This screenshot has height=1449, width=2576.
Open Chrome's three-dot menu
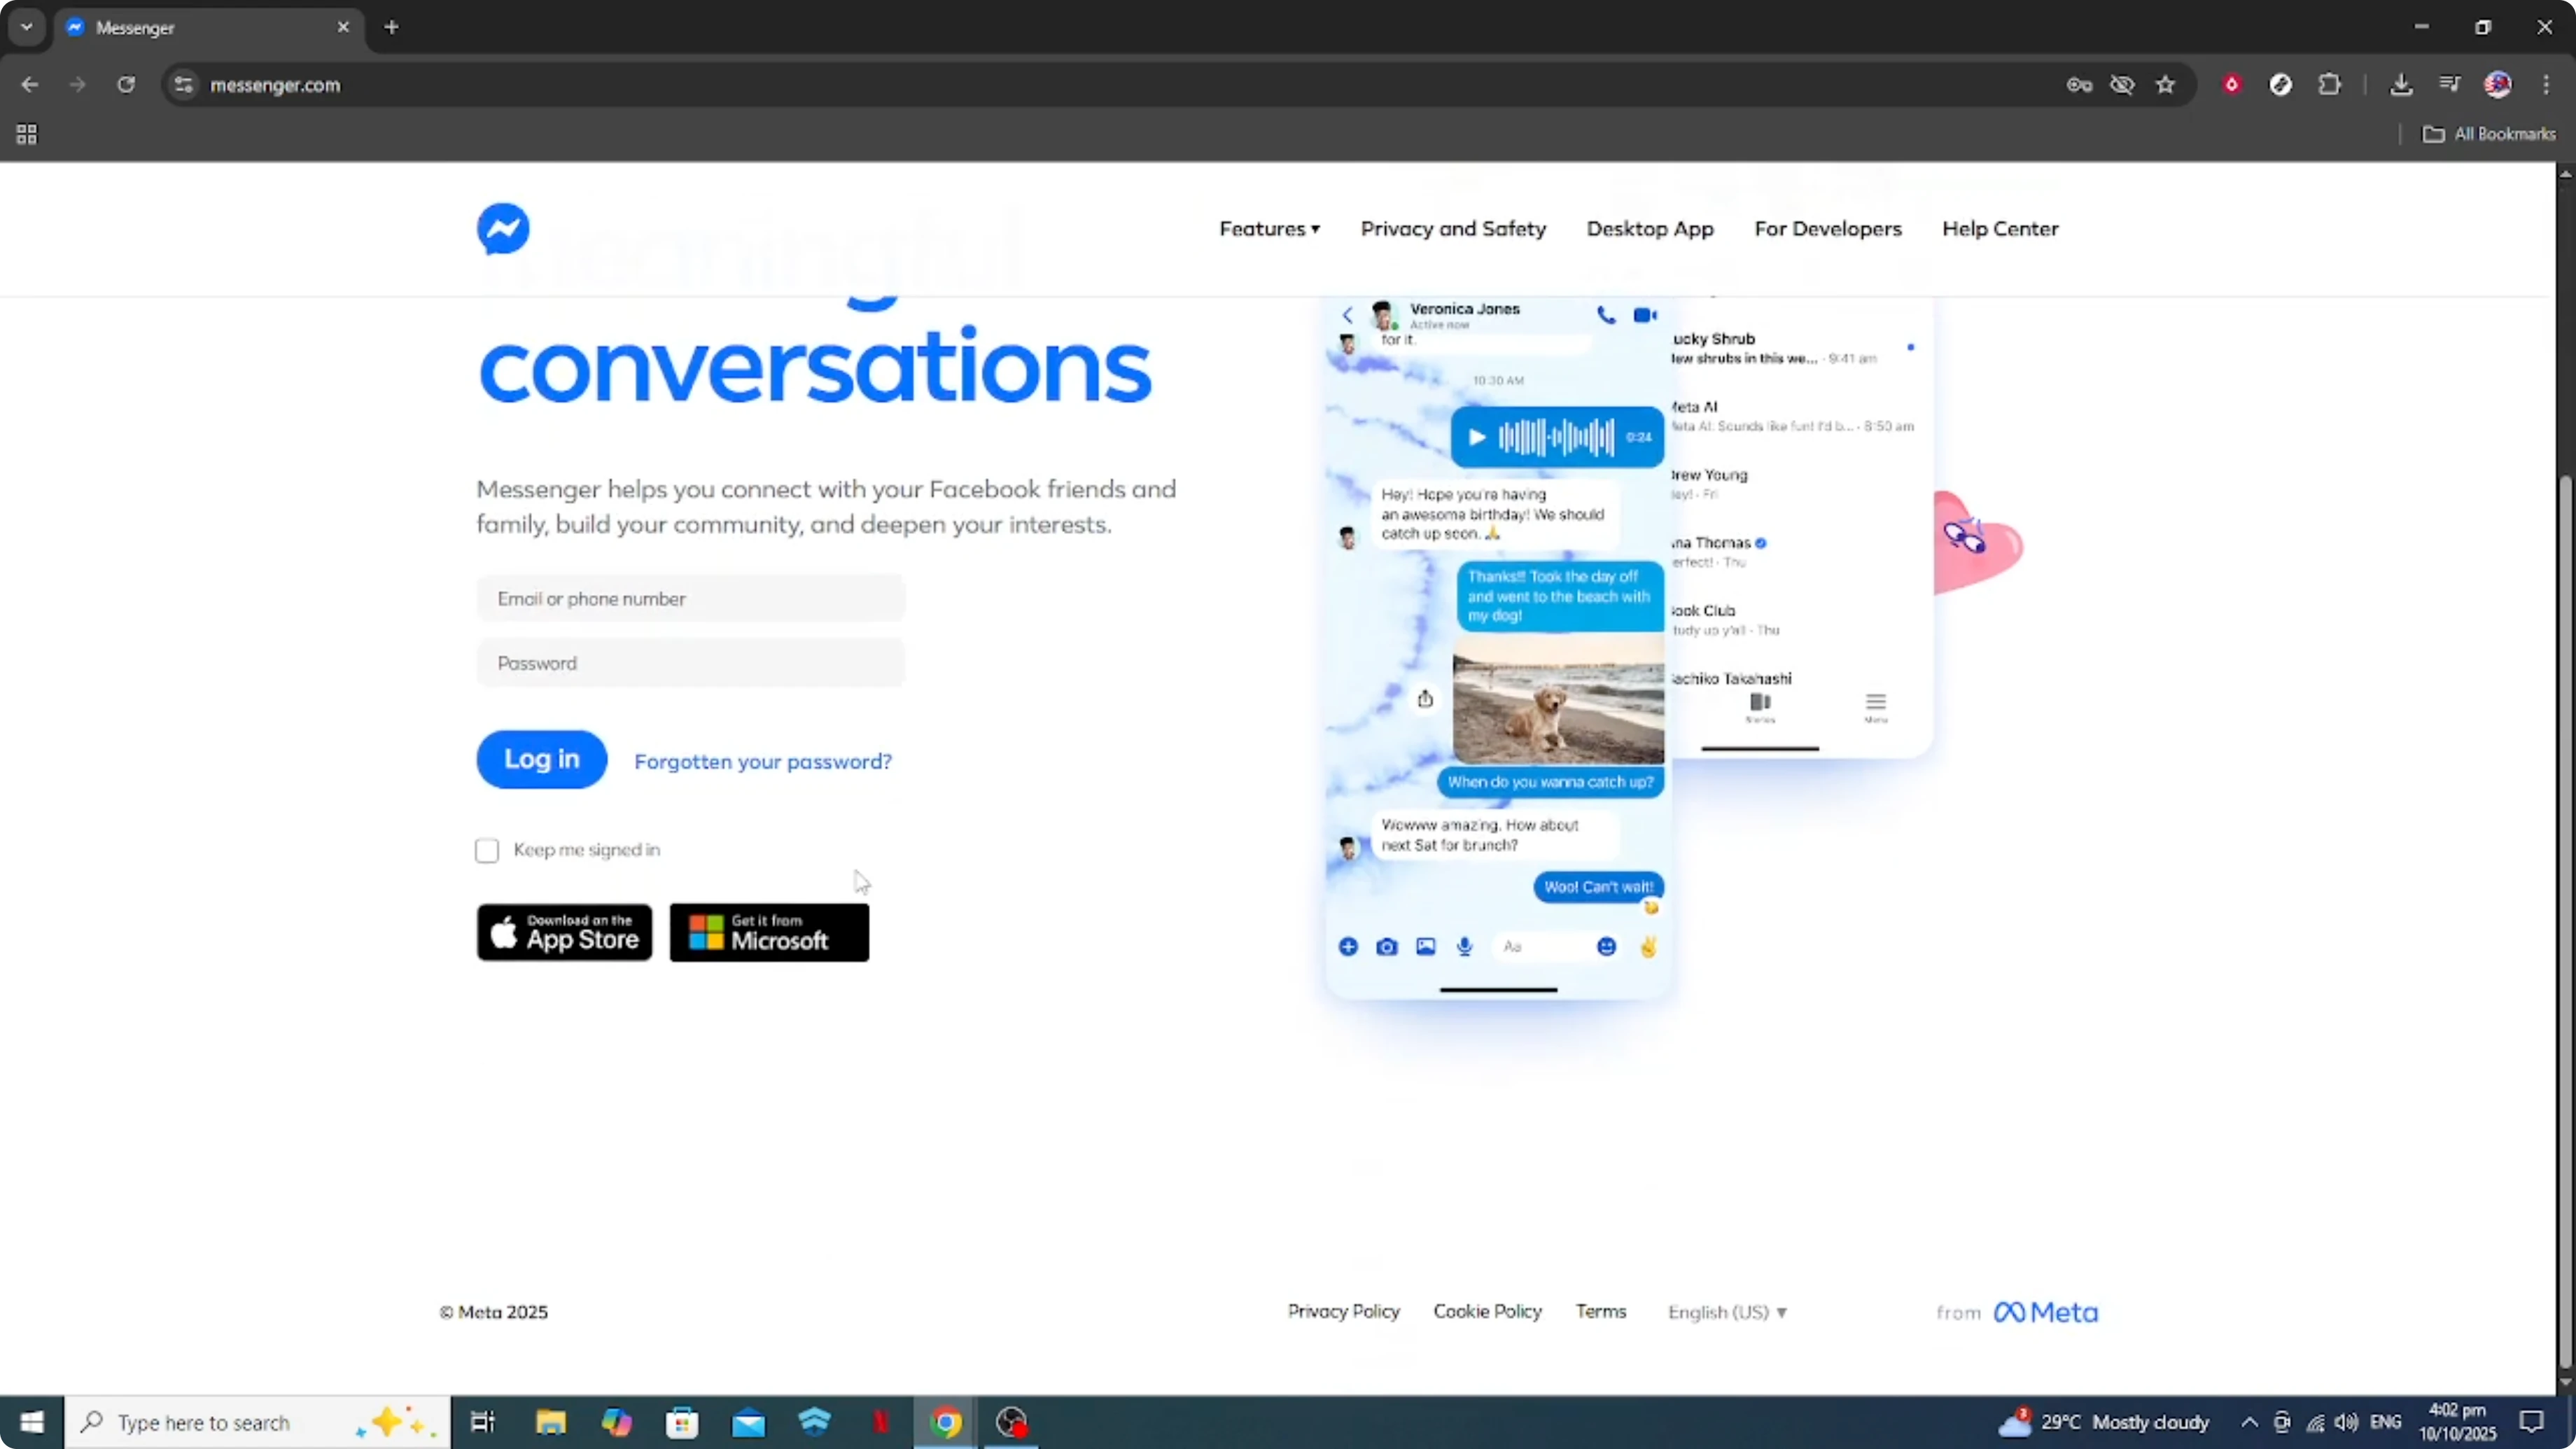pos(2548,85)
